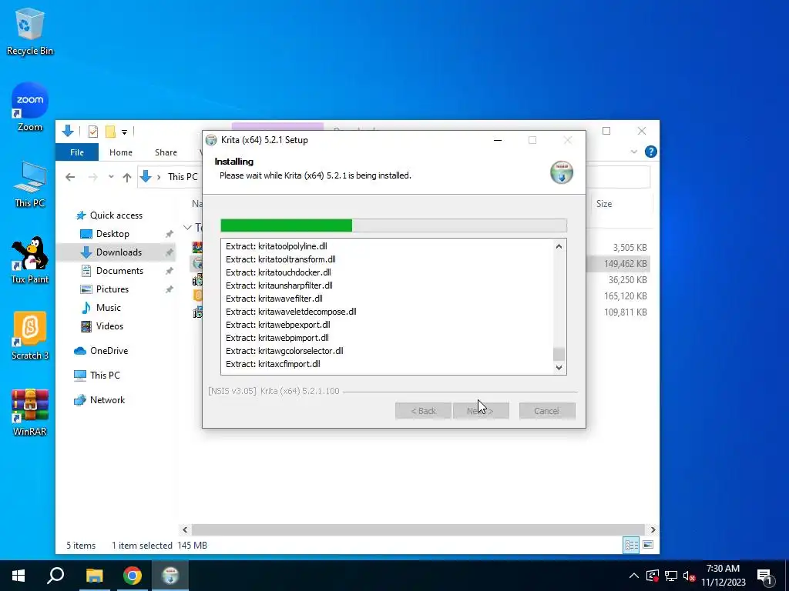Click scroll-left arrow in Explorer

click(185, 529)
